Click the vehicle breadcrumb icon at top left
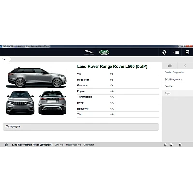 pyautogui.click(x=4, y=59)
